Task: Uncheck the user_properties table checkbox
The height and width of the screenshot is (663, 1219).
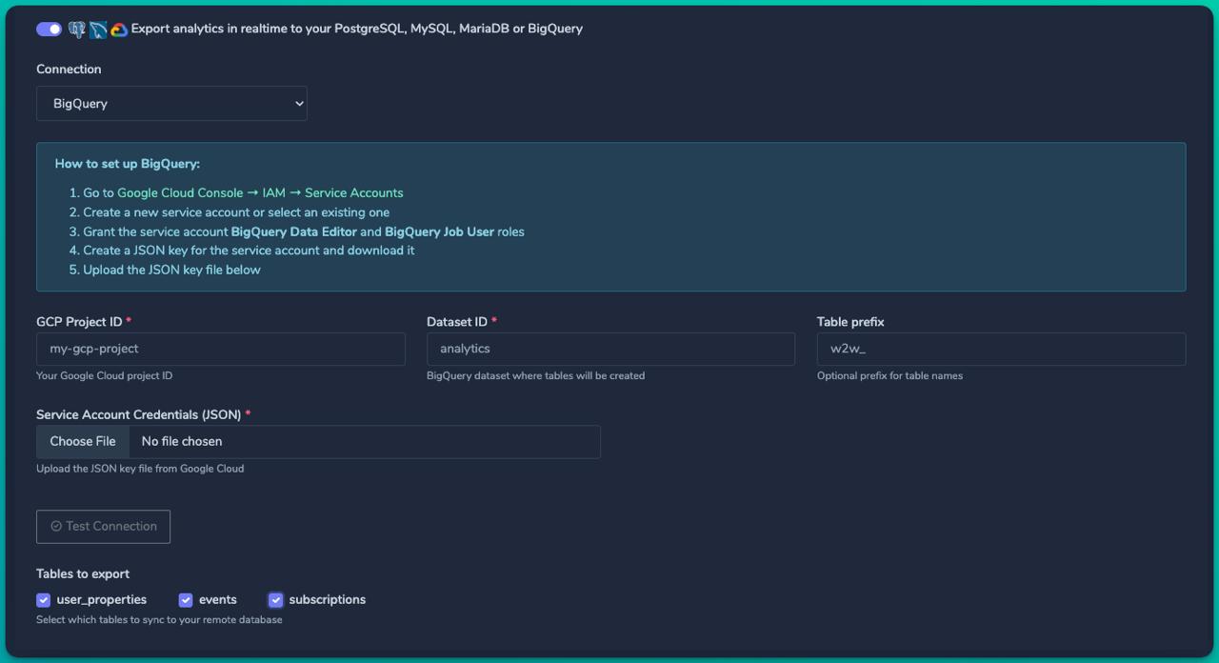Action: click(x=43, y=600)
